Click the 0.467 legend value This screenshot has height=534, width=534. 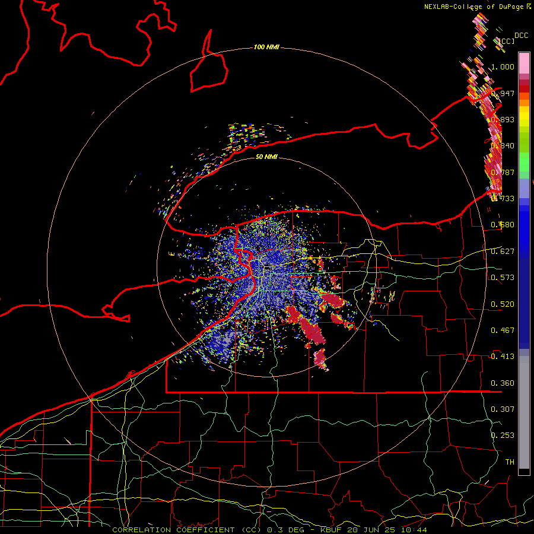pyautogui.click(x=503, y=330)
